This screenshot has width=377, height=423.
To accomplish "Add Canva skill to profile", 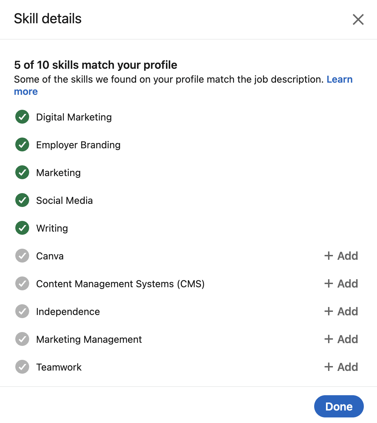I will [341, 256].
